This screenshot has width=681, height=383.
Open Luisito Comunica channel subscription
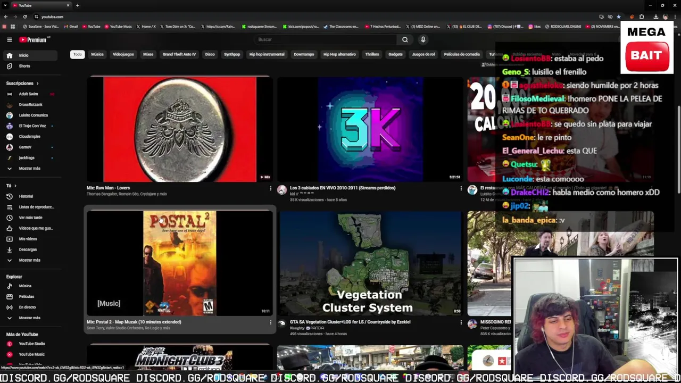pyautogui.click(x=31, y=115)
